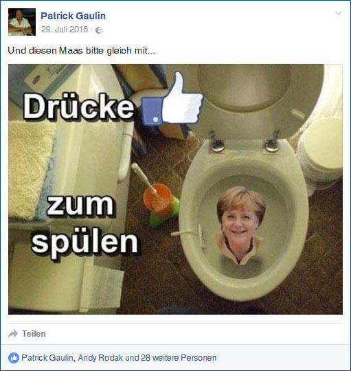Click the public globe privacy icon
Viewport: 351px width, 371px height.
(99, 30)
